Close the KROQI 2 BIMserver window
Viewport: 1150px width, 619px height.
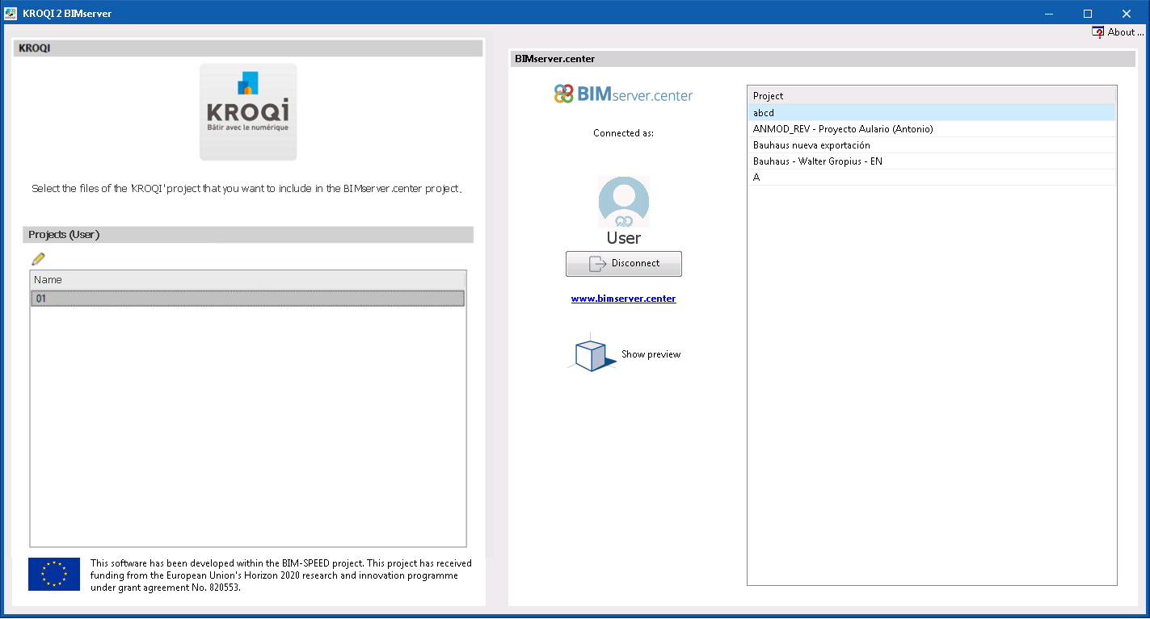(1127, 13)
